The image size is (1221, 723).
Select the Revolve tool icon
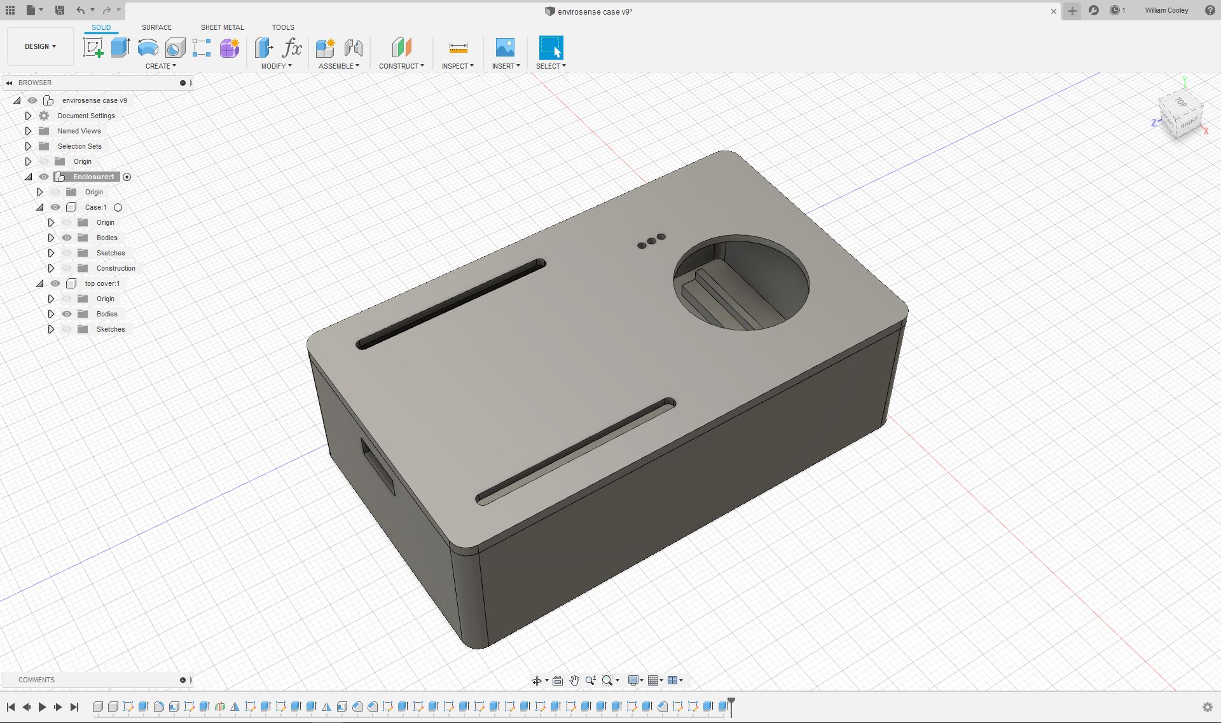pyautogui.click(x=148, y=48)
